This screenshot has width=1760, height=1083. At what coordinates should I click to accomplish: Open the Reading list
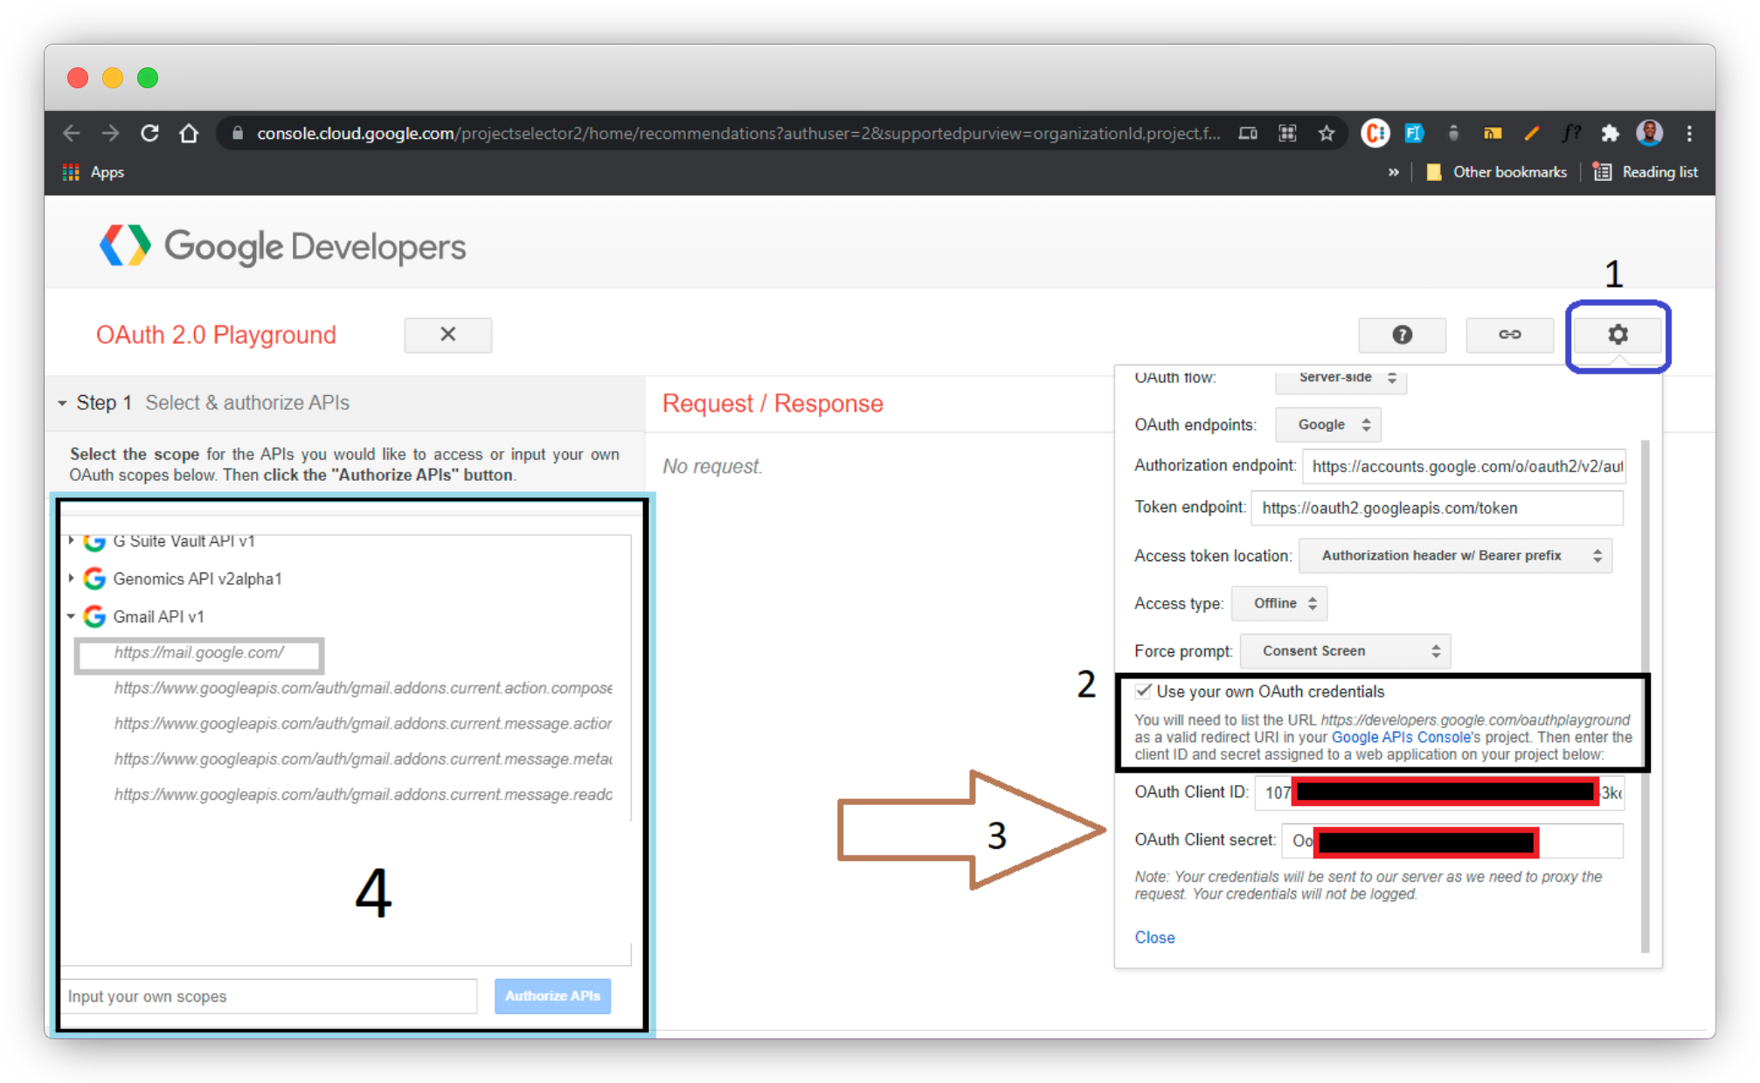tap(1646, 172)
